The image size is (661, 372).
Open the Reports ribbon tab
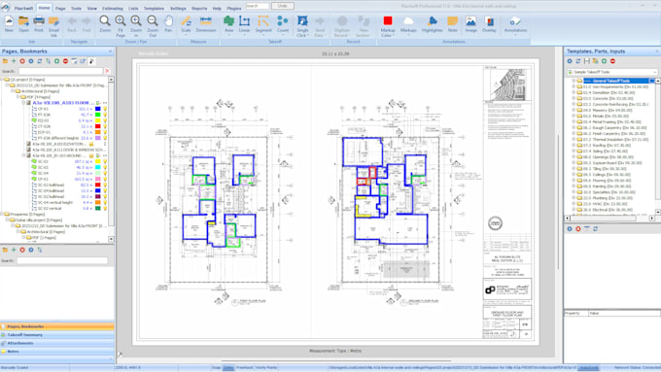pos(199,9)
